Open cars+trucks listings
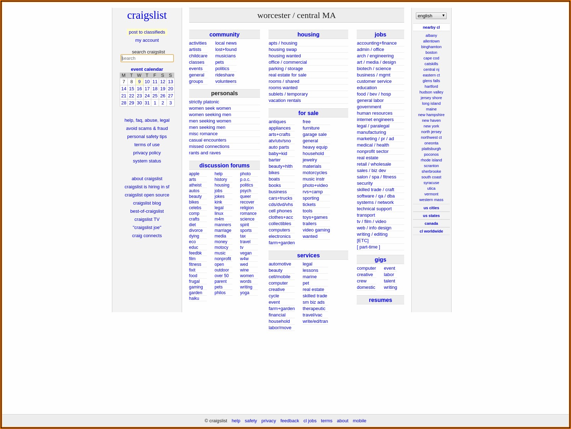Viewport: 571px width, 429px height. pyautogui.click(x=280, y=198)
